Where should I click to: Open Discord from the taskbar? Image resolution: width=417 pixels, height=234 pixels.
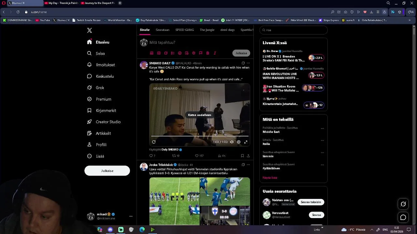tap(110, 230)
